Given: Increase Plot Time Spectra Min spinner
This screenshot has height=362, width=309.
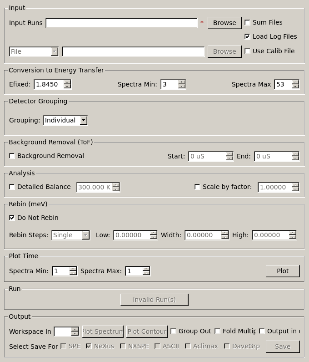Looking at the screenshot, I should [x=73, y=269].
